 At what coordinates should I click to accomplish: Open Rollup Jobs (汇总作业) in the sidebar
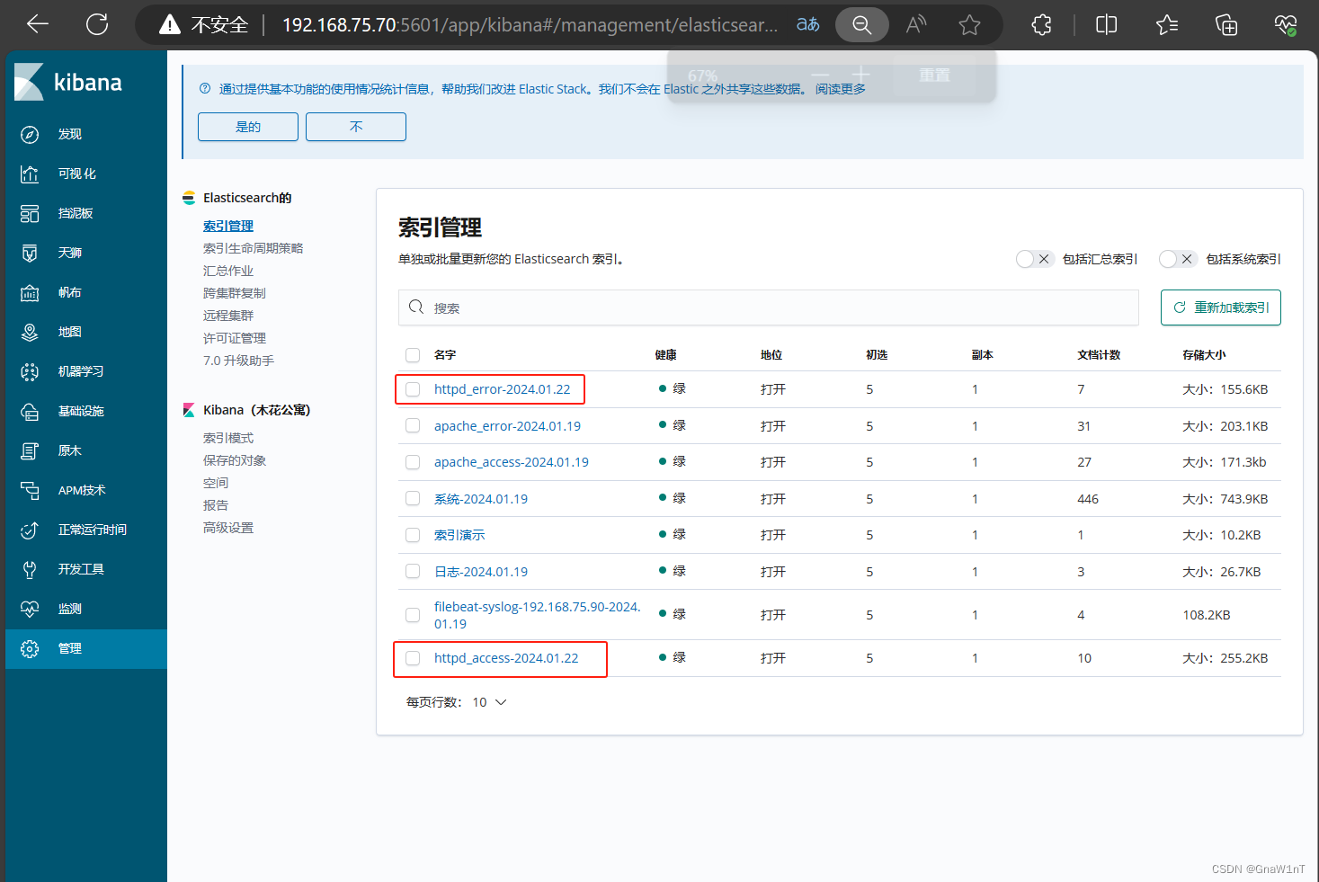228,271
